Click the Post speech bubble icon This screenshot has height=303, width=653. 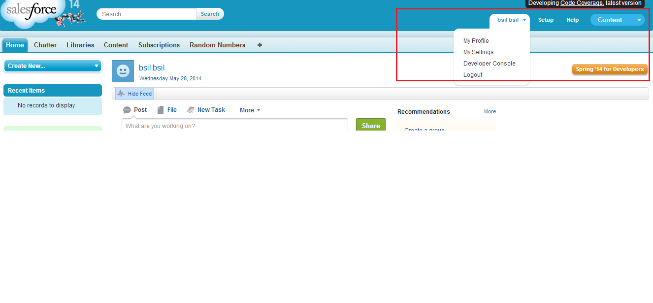[x=127, y=110]
